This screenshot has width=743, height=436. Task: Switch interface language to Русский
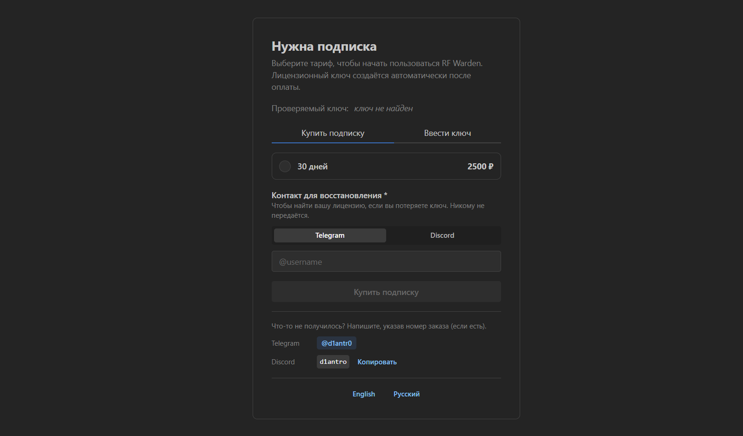coord(407,394)
